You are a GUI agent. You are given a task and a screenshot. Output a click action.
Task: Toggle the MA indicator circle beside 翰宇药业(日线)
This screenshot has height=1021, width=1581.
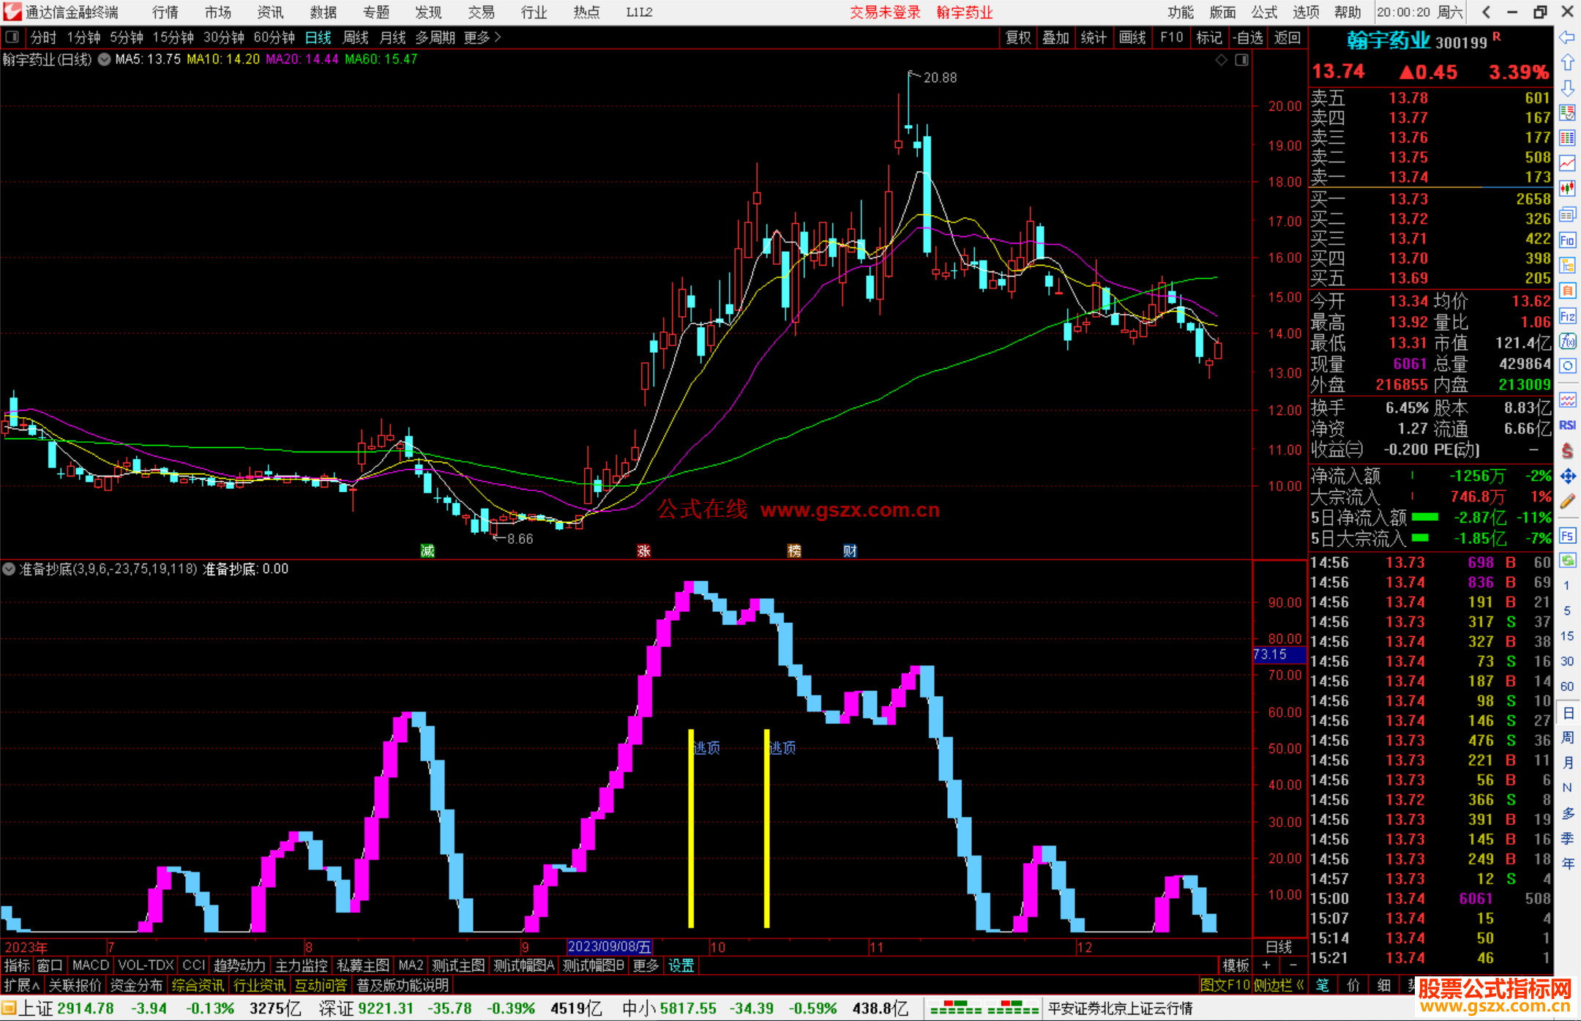[x=104, y=59]
